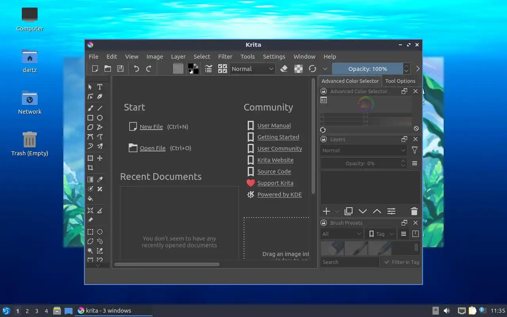Toggle lock on Brush Presets docker
This screenshot has width=507, height=317.
pyautogui.click(x=324, y=223)
